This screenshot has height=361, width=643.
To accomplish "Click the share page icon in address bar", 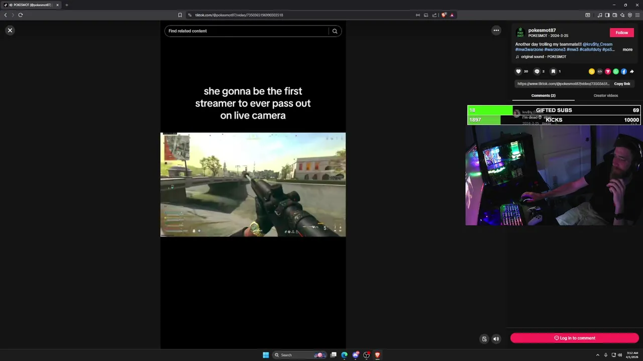I will point(435,15).
